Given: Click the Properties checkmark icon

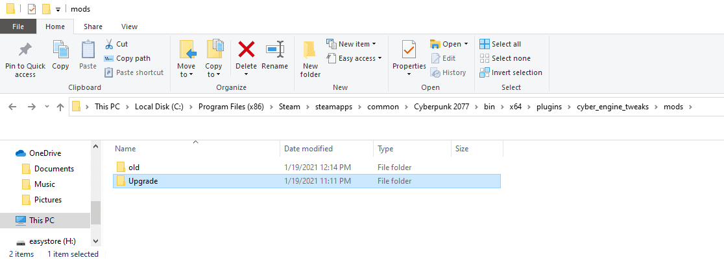Looking at the screenshot, I should 409,50.
